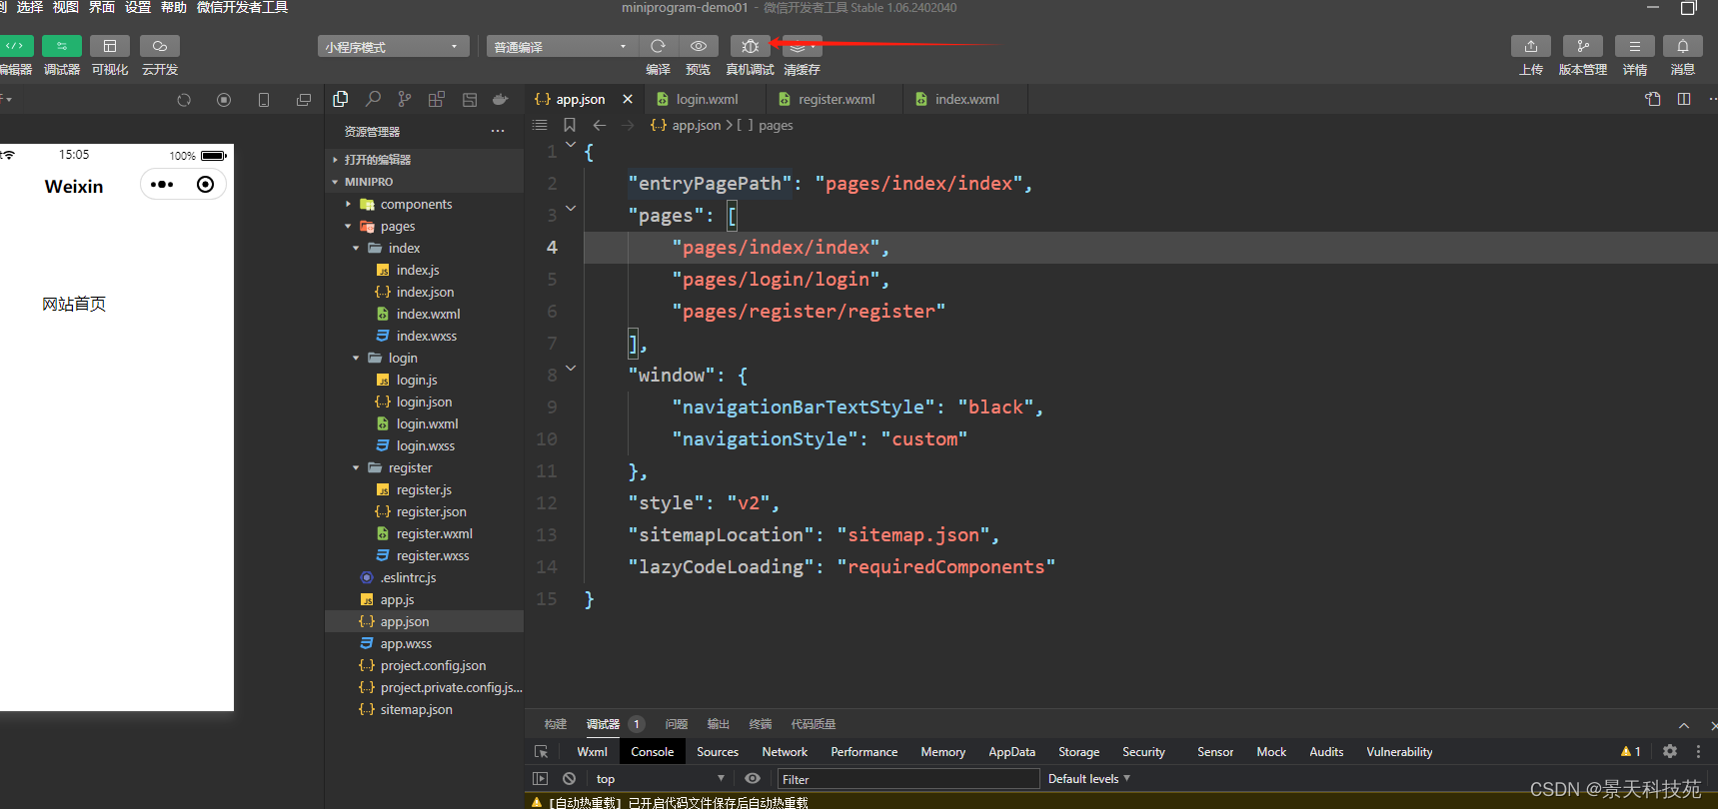
Task: Open the Default levels dropdown
Action: click(1089, 779)
